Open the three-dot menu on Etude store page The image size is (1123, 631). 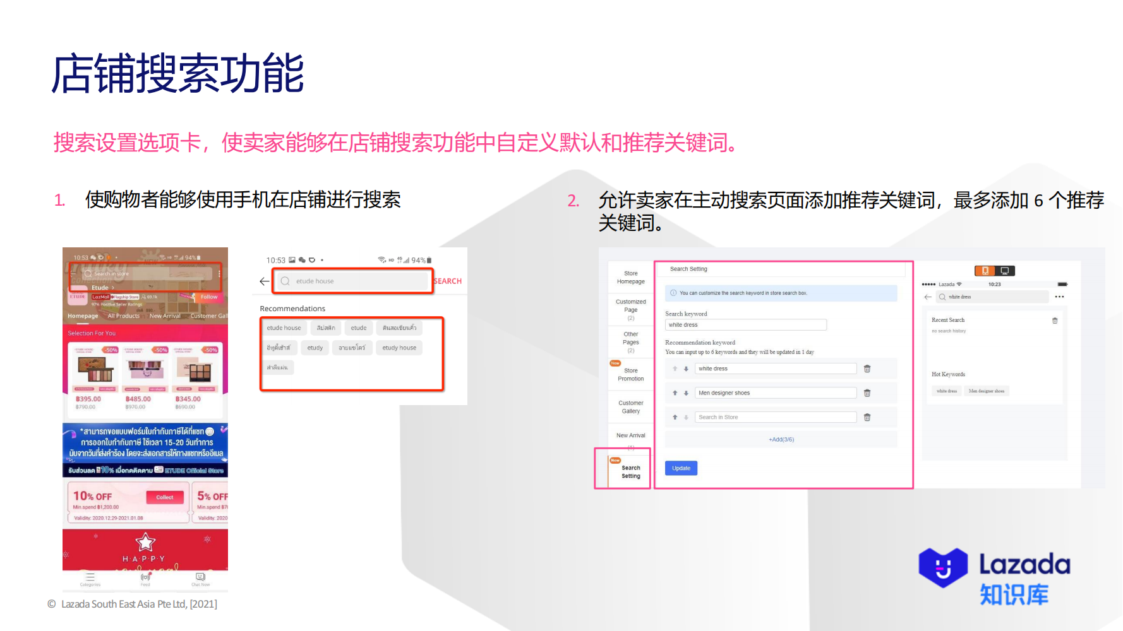coord(219,274)
